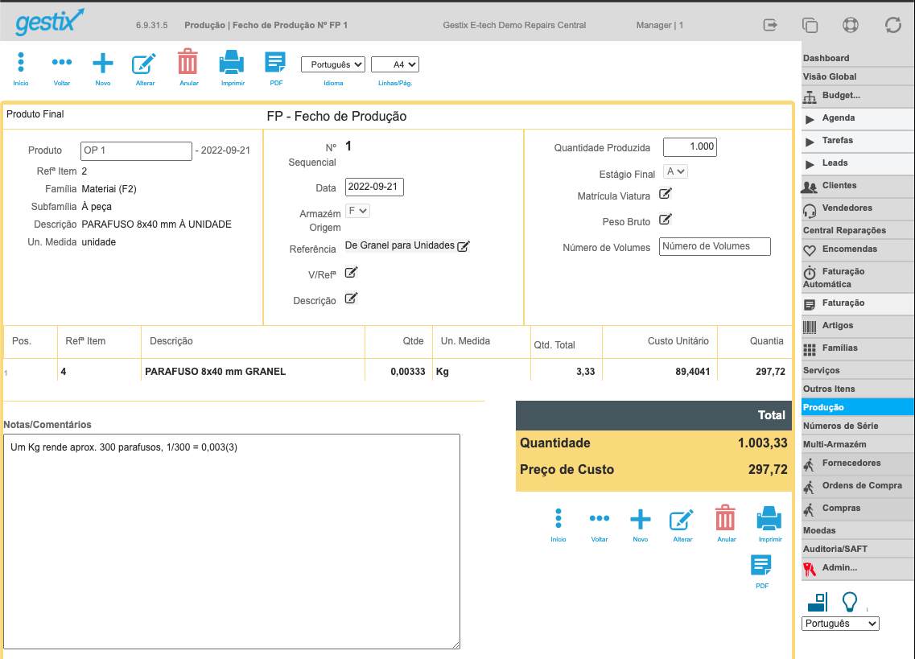Open Visão Global in sidebar
Screen dimensions: 915x659
coord(858,76)
